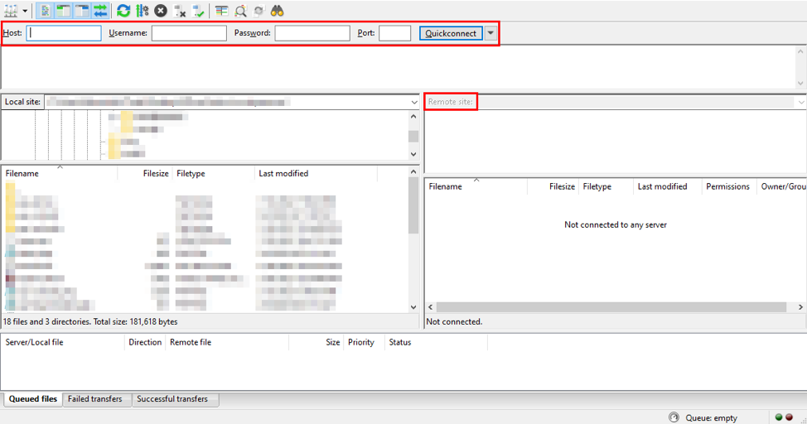Screen dimensions: 807x424
Task: Click the Direction queue column header
Action: pyautogui.click(x=145, y=342)
